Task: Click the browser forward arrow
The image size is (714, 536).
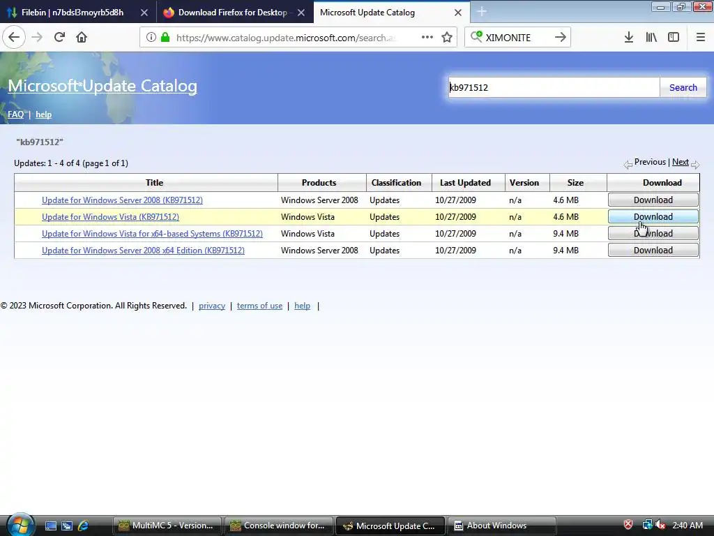Action: coord(37,37)
